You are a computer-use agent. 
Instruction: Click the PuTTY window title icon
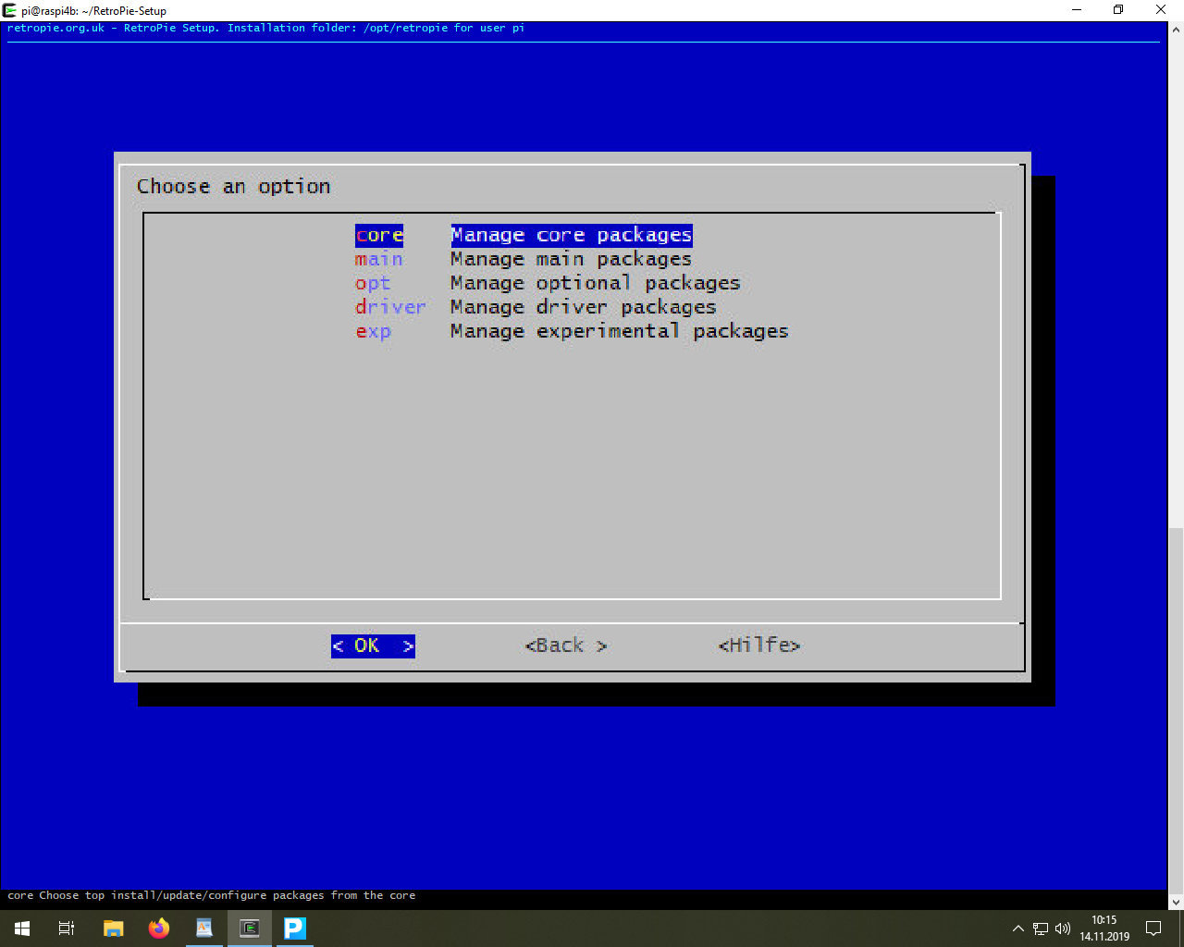[10, 10]
